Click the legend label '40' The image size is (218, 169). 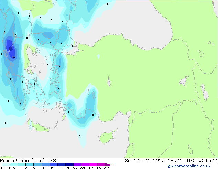click(x=90, y=168)
